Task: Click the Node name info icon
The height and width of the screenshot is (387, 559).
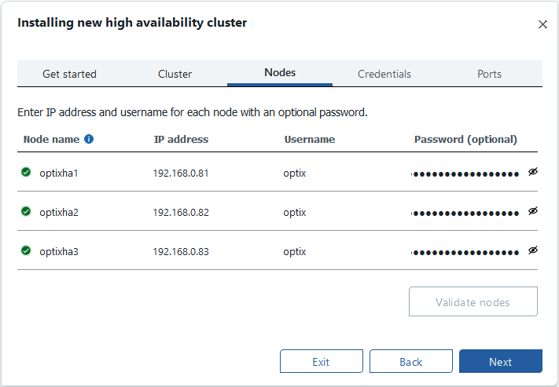Action: 89,139
